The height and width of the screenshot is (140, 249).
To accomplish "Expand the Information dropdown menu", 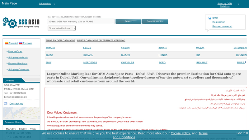I will click(54, 4).
